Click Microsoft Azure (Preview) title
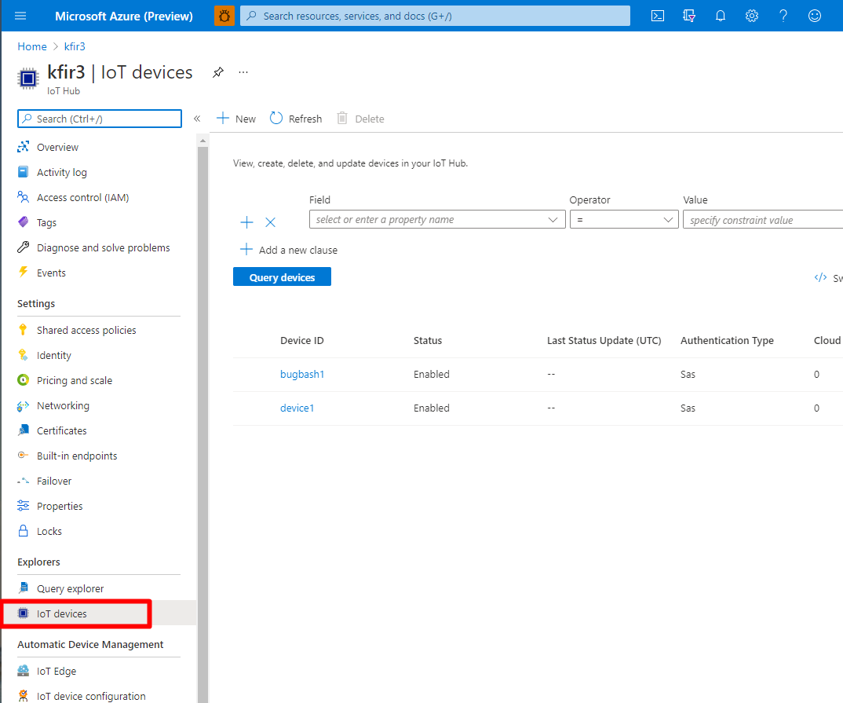The image size is (843, 703). [124, 16]
